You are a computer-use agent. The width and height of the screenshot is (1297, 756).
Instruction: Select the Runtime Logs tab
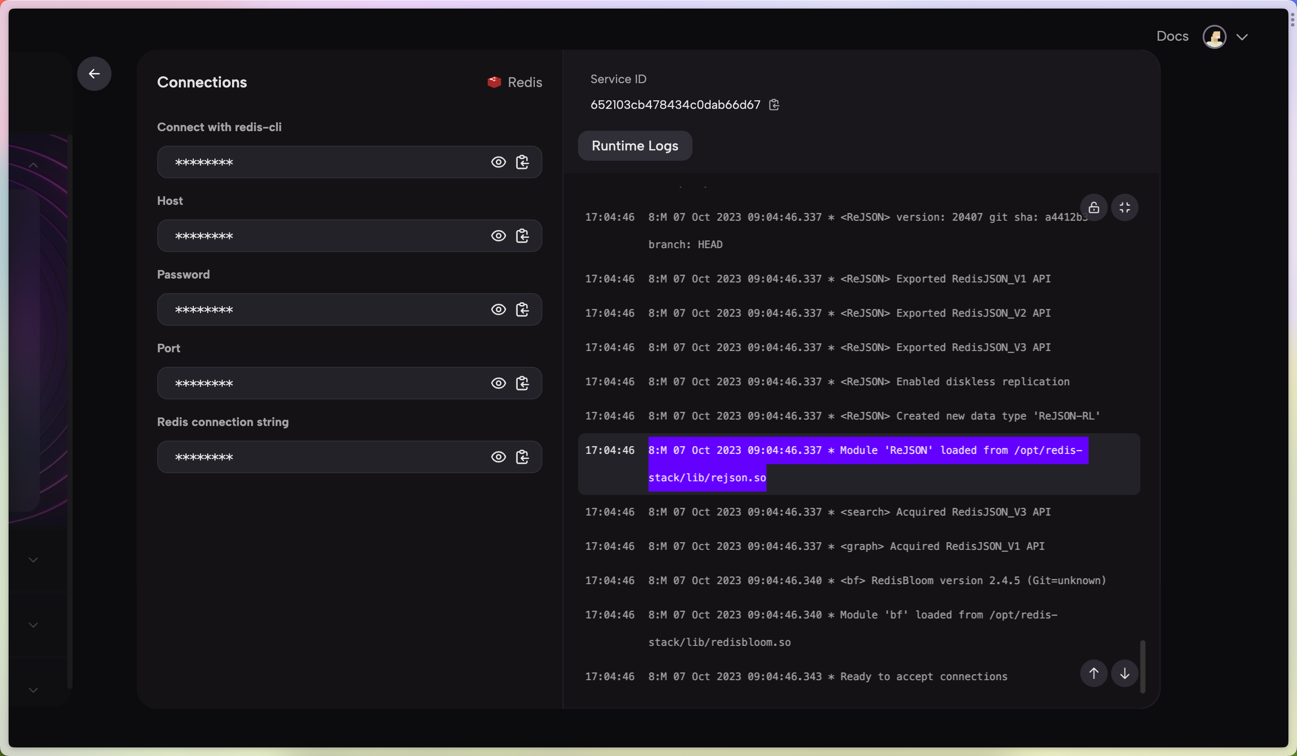[635, 146]
